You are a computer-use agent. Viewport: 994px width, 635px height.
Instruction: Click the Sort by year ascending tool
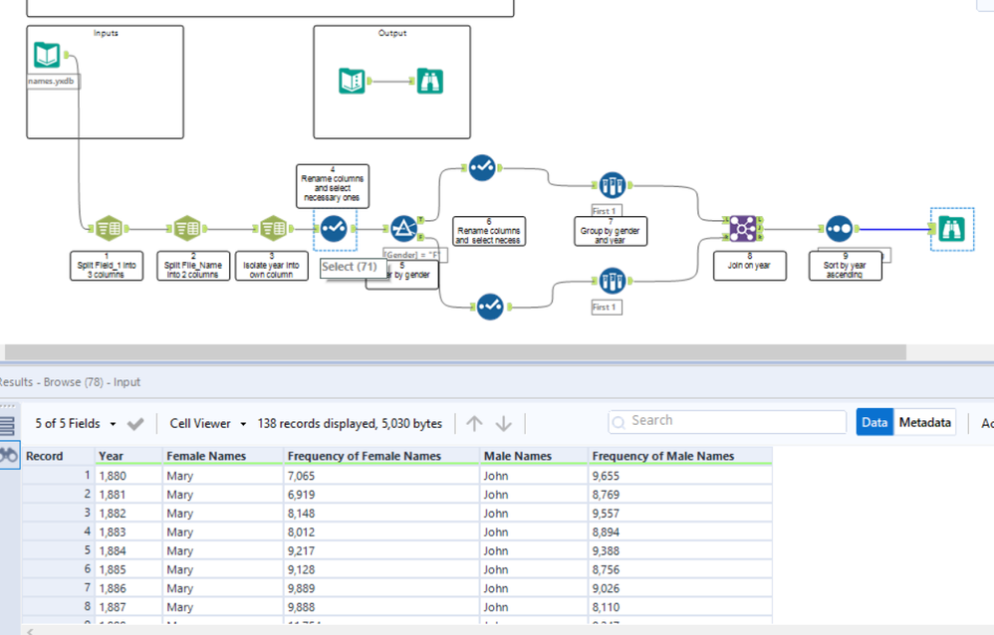coord(839,229)
